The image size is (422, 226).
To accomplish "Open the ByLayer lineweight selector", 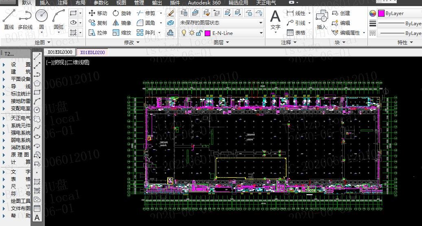I will tap(399, 24).
